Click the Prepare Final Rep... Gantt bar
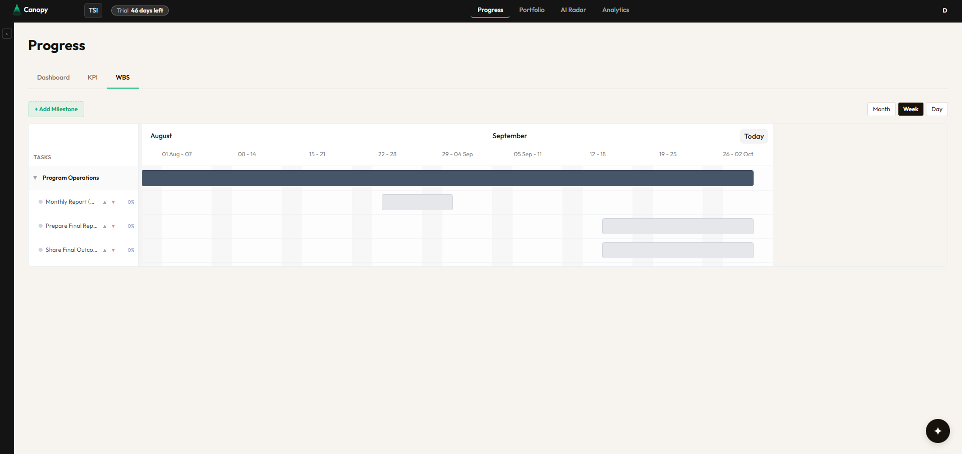This screenshot has width=962, height=454. [x=678, y=226]
